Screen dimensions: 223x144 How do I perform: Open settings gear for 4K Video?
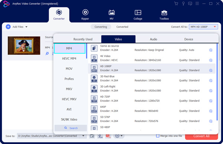[x=211, y=60]
